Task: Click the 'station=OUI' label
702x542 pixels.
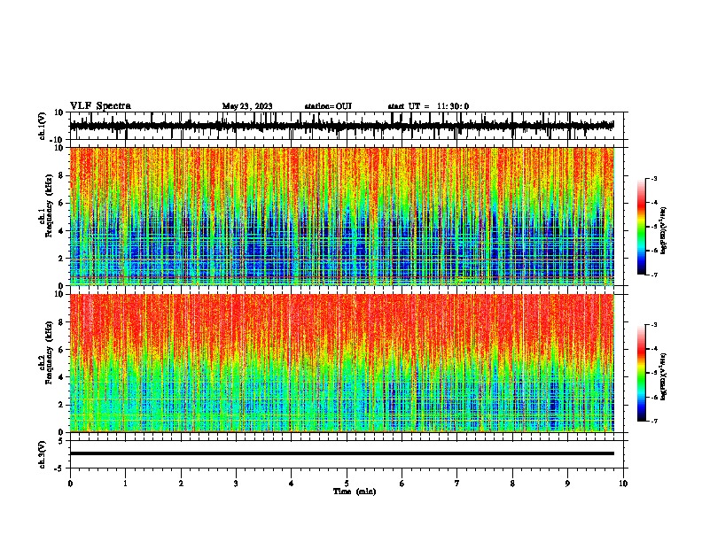Action: coord(328,106)
